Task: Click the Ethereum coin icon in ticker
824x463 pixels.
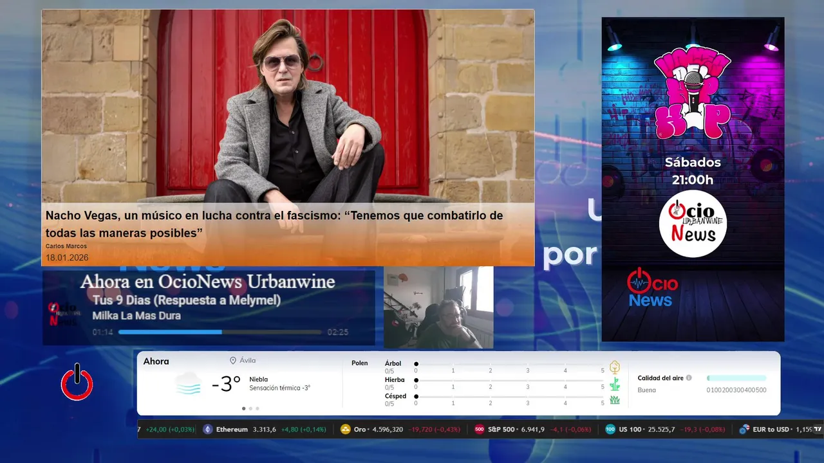Action: [x=208, y=430]
